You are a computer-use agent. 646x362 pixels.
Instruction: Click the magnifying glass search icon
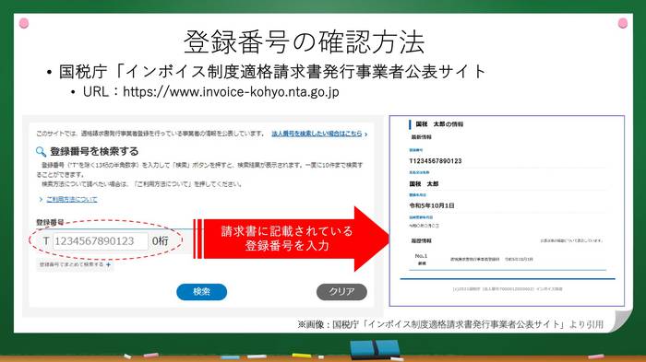tap(41, 152)
